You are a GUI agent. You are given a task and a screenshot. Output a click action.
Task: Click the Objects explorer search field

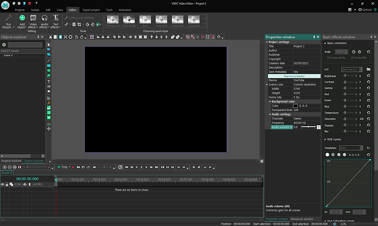25,45
